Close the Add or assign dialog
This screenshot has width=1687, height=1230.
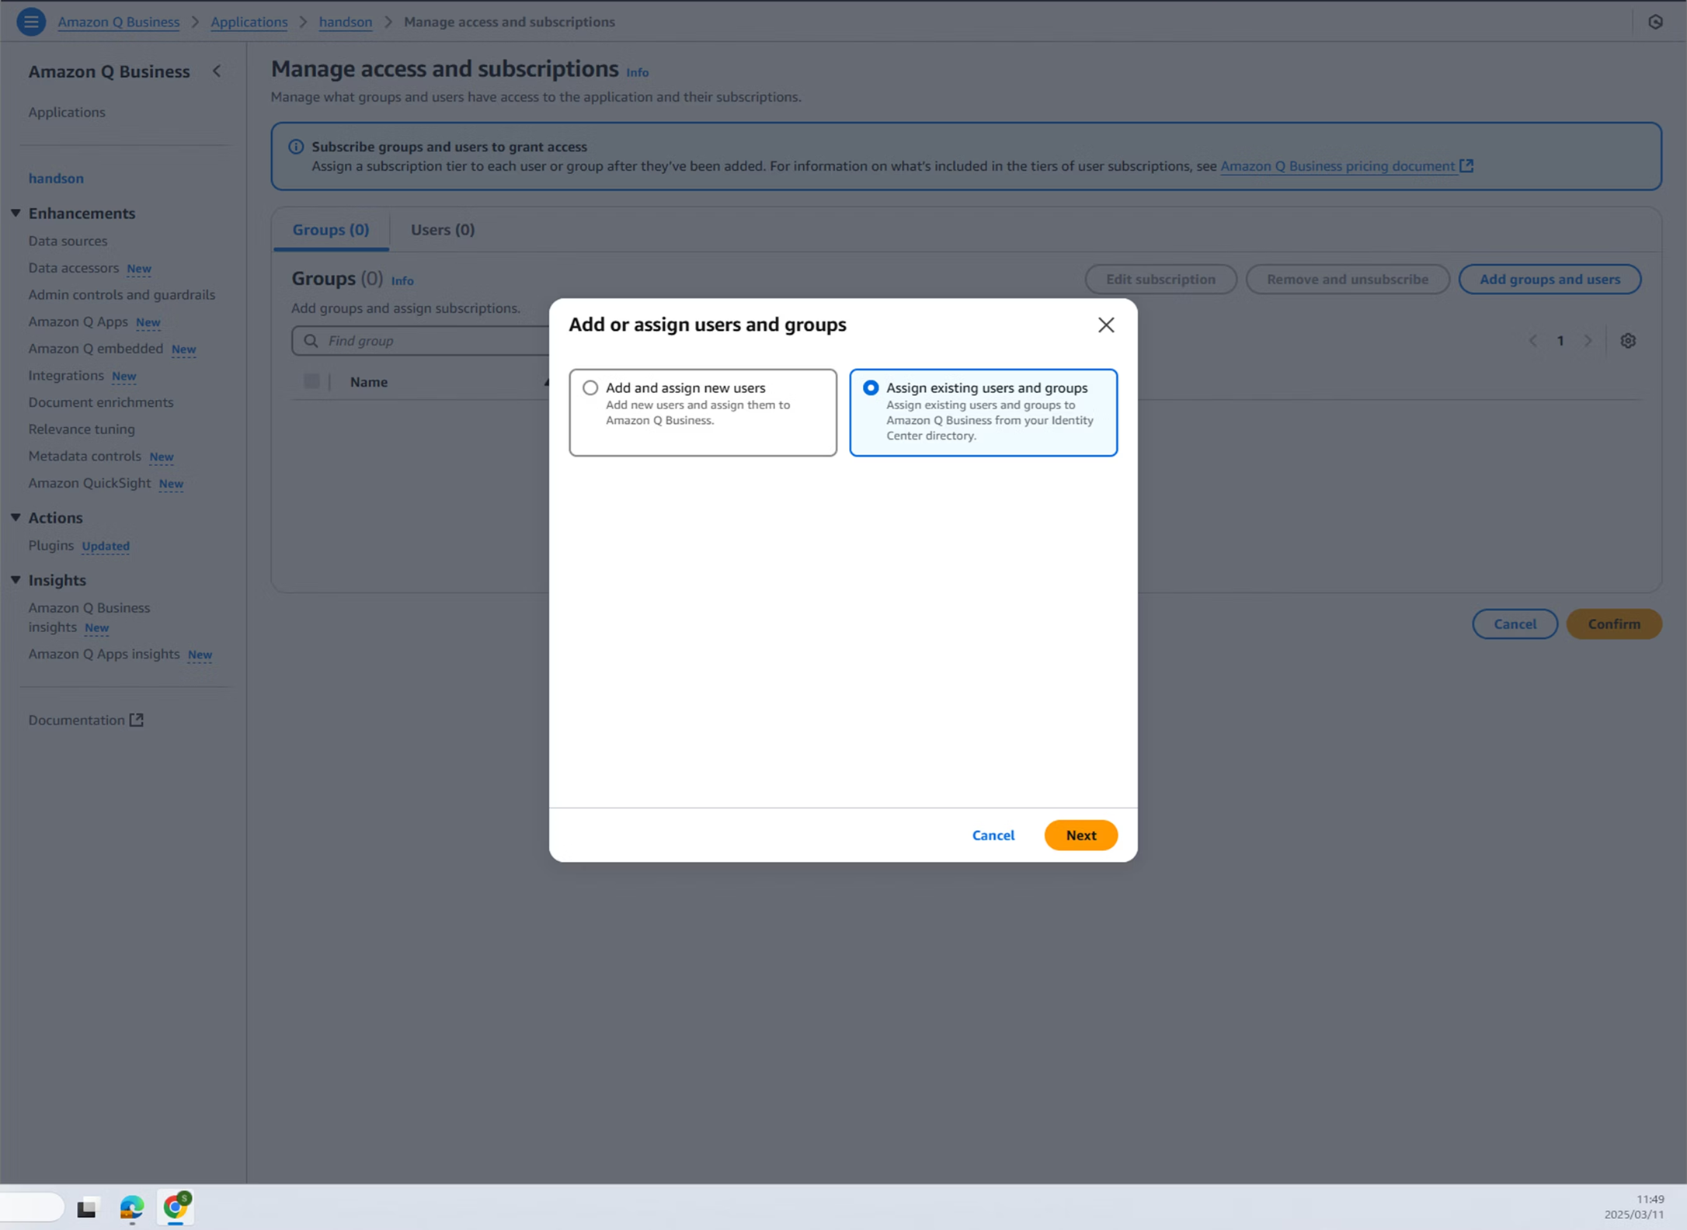(x=1106, y=325)
